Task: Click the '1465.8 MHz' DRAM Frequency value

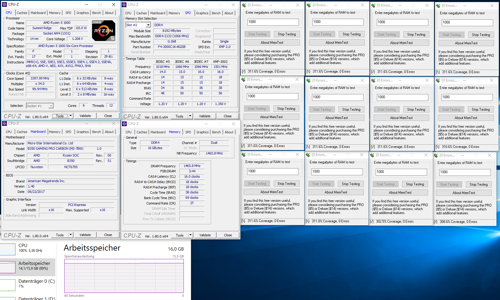Action: [x=192, y=166]
